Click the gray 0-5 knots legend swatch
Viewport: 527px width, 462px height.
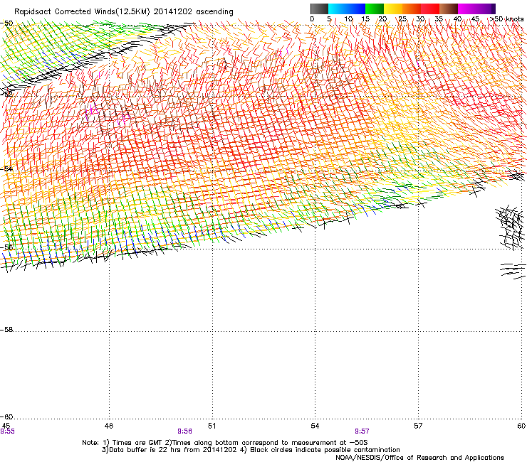[x=319, y=9]
